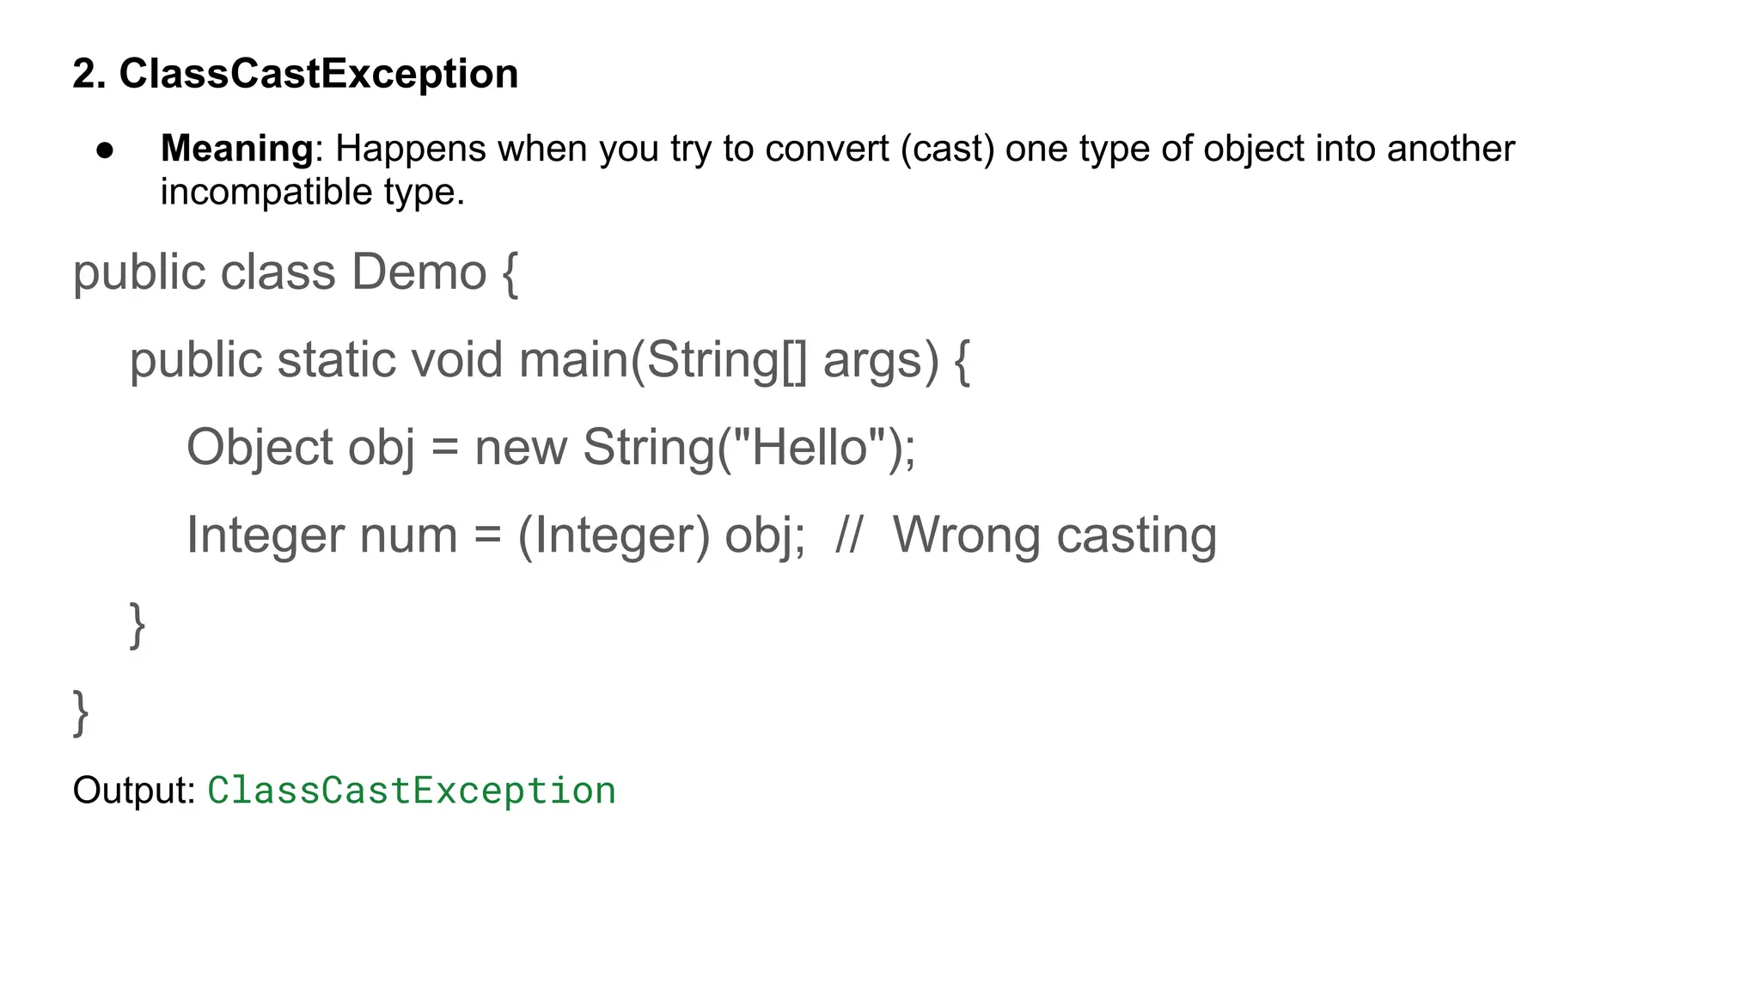
Task: Click the "(Integer)" cast expression
Action: 614,535
